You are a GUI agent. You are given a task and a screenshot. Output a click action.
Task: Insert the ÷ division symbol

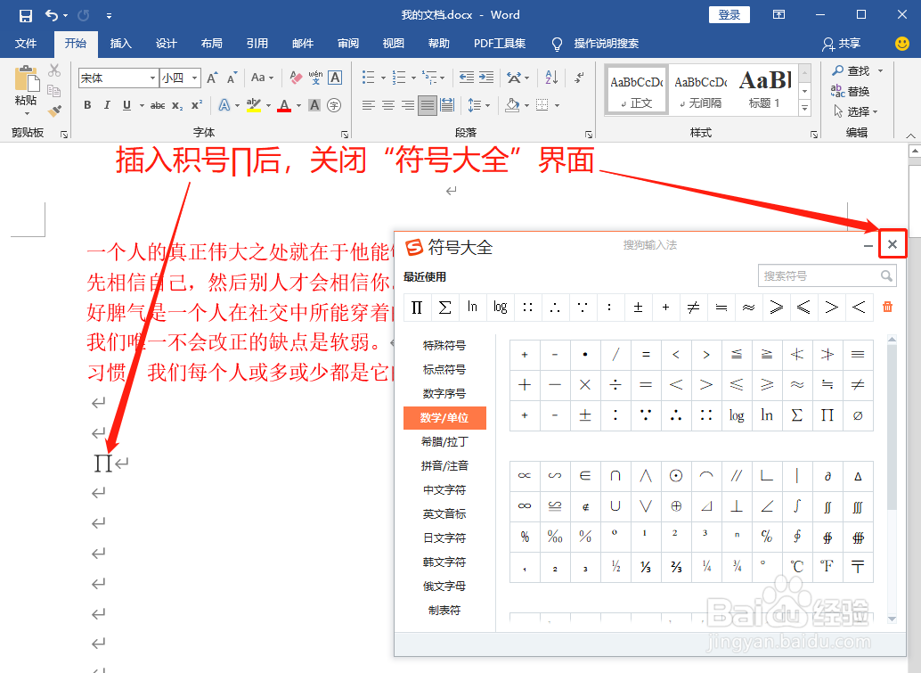pos(615,385)
